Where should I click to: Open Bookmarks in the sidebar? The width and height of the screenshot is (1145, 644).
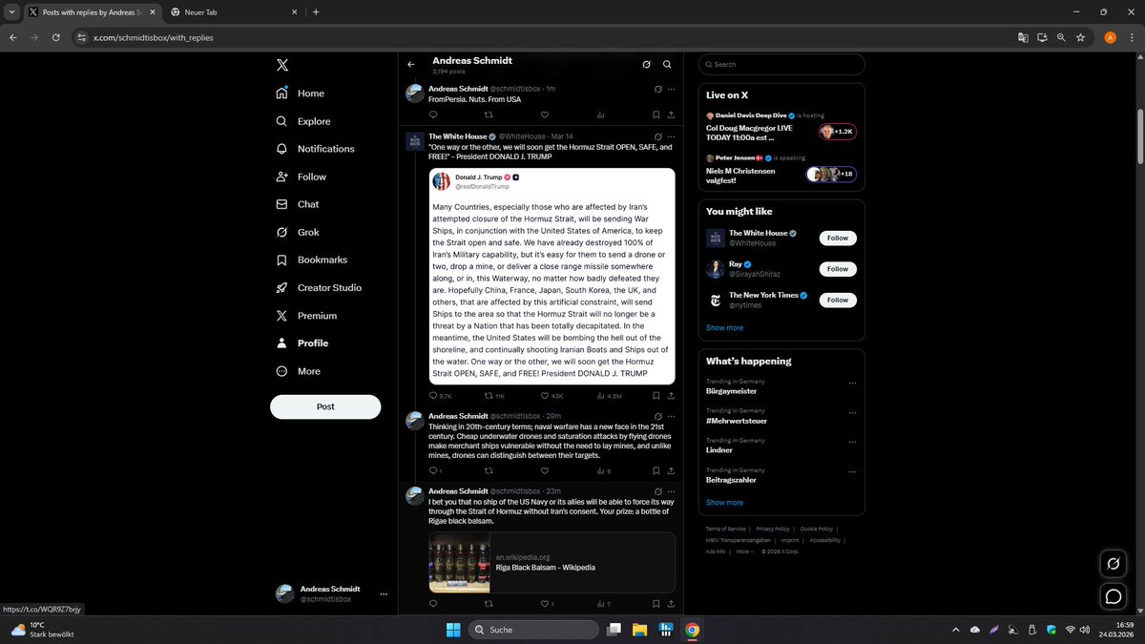(x=311, y=260)
